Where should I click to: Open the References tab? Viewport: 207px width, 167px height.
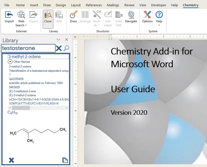pyautogui.click(x=94, y=5)
